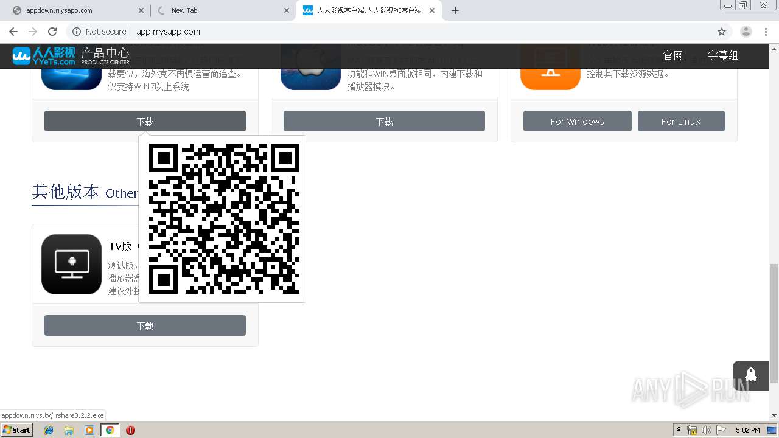
Task: Open the 官网 link in the header
Action: click(673, 55)
